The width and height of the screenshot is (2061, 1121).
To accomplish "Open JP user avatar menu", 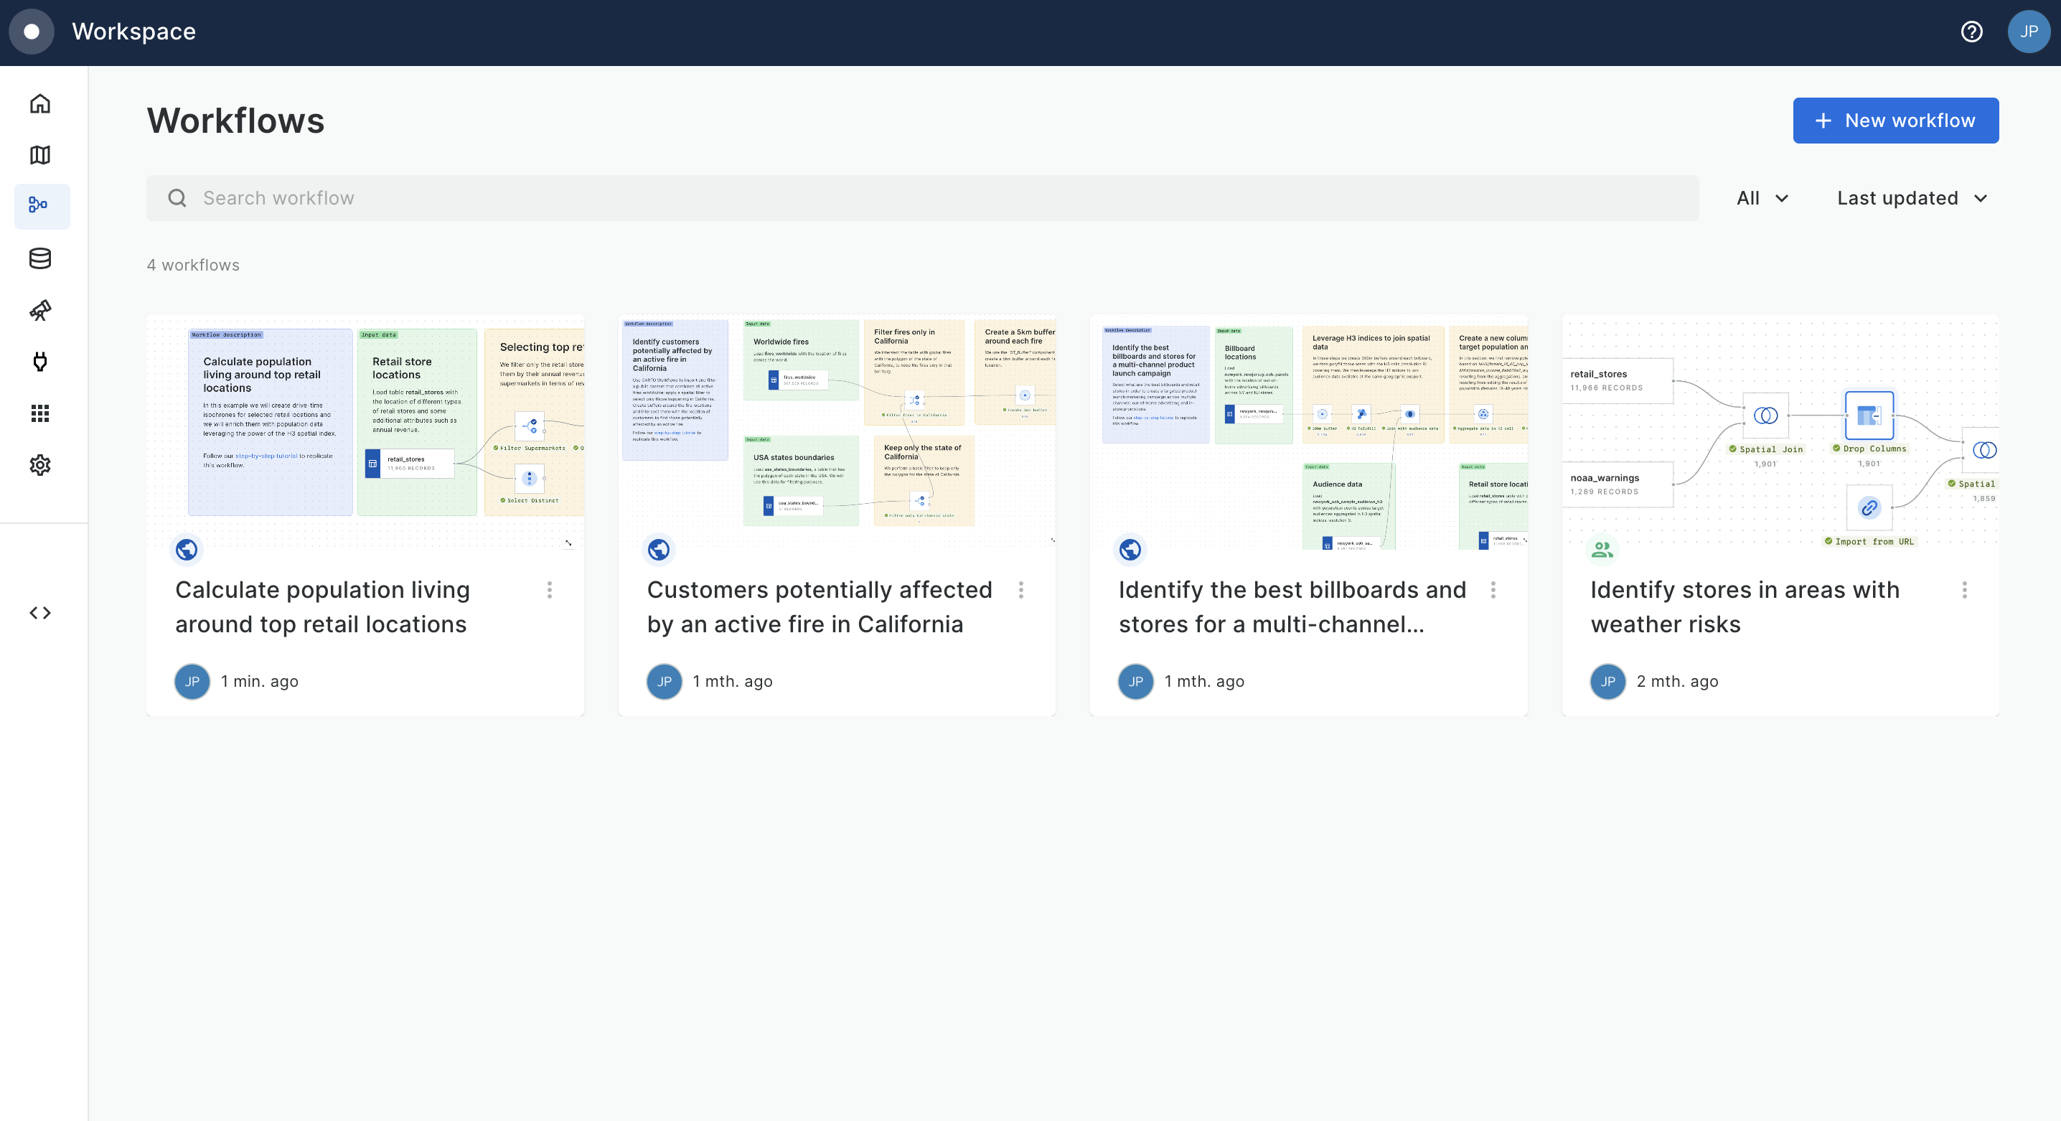I will click(2028, 32).
